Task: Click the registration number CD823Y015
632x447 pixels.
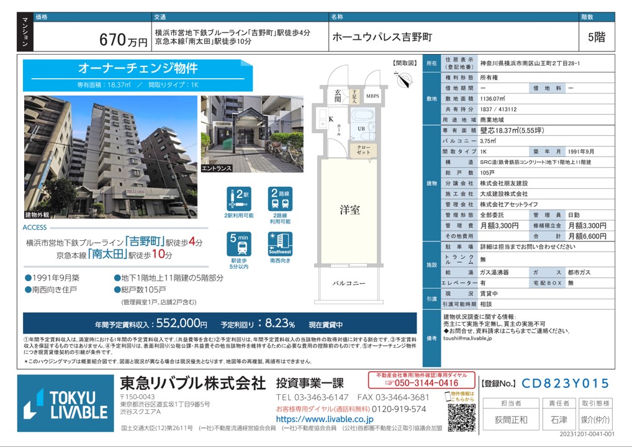Action: point(565,384)
